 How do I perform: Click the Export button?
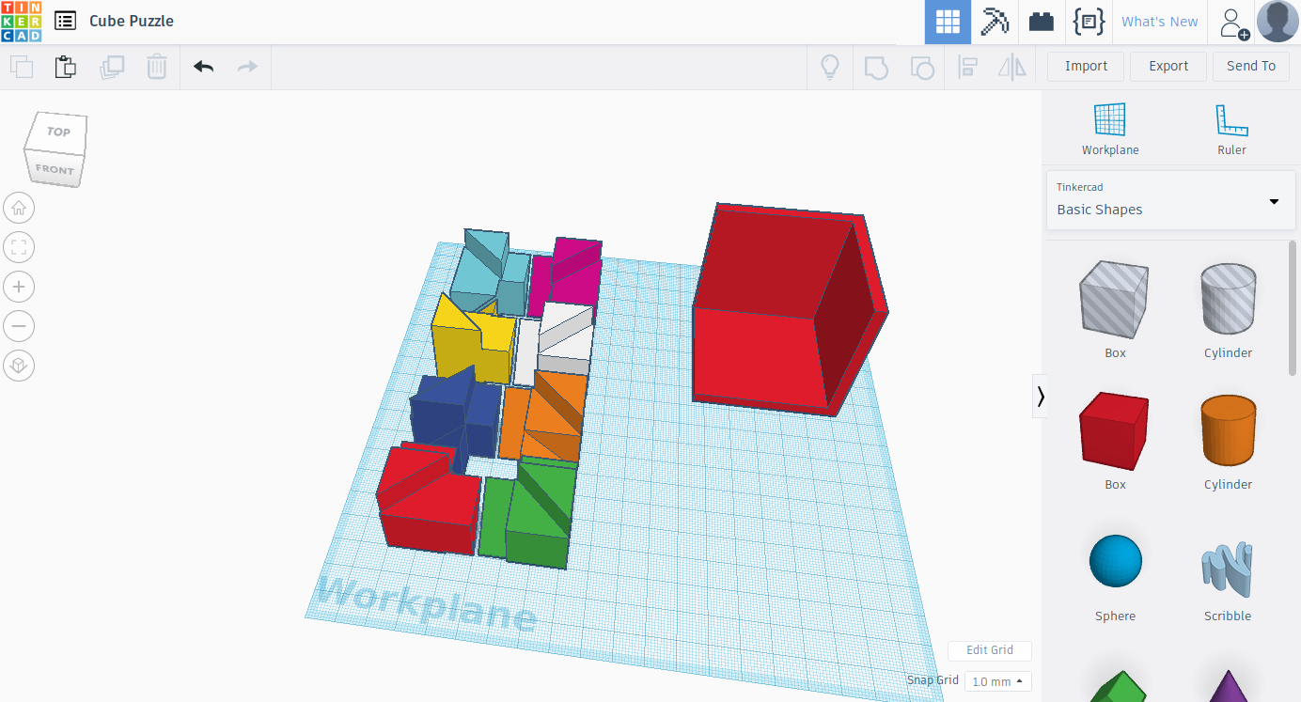pyautogui.click(x=1168, y=66)
